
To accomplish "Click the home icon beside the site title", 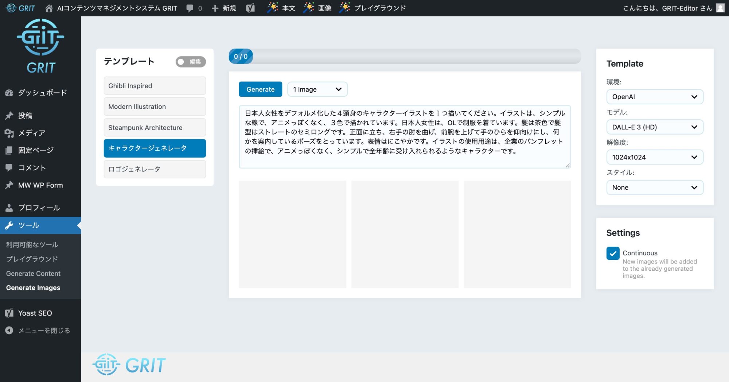I will 49,8.
